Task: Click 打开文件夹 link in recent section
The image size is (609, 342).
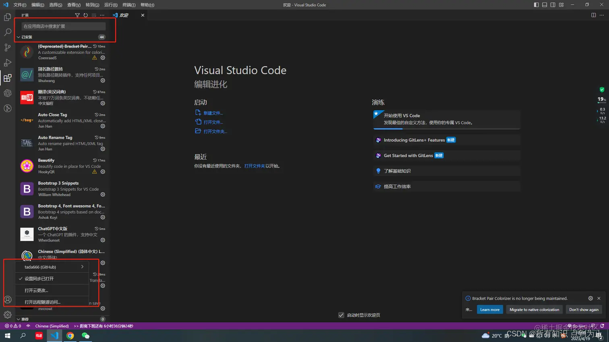Action: coord(255,166)
